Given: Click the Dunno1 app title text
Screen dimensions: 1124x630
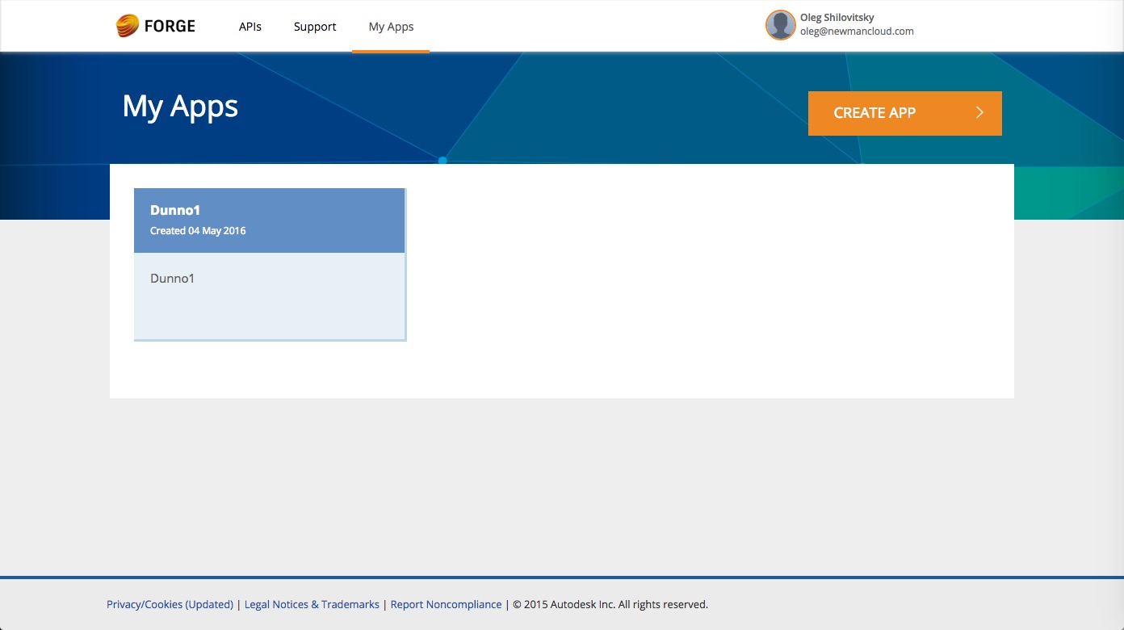Looking at the screenshot, I should click(x=174, y=209).
